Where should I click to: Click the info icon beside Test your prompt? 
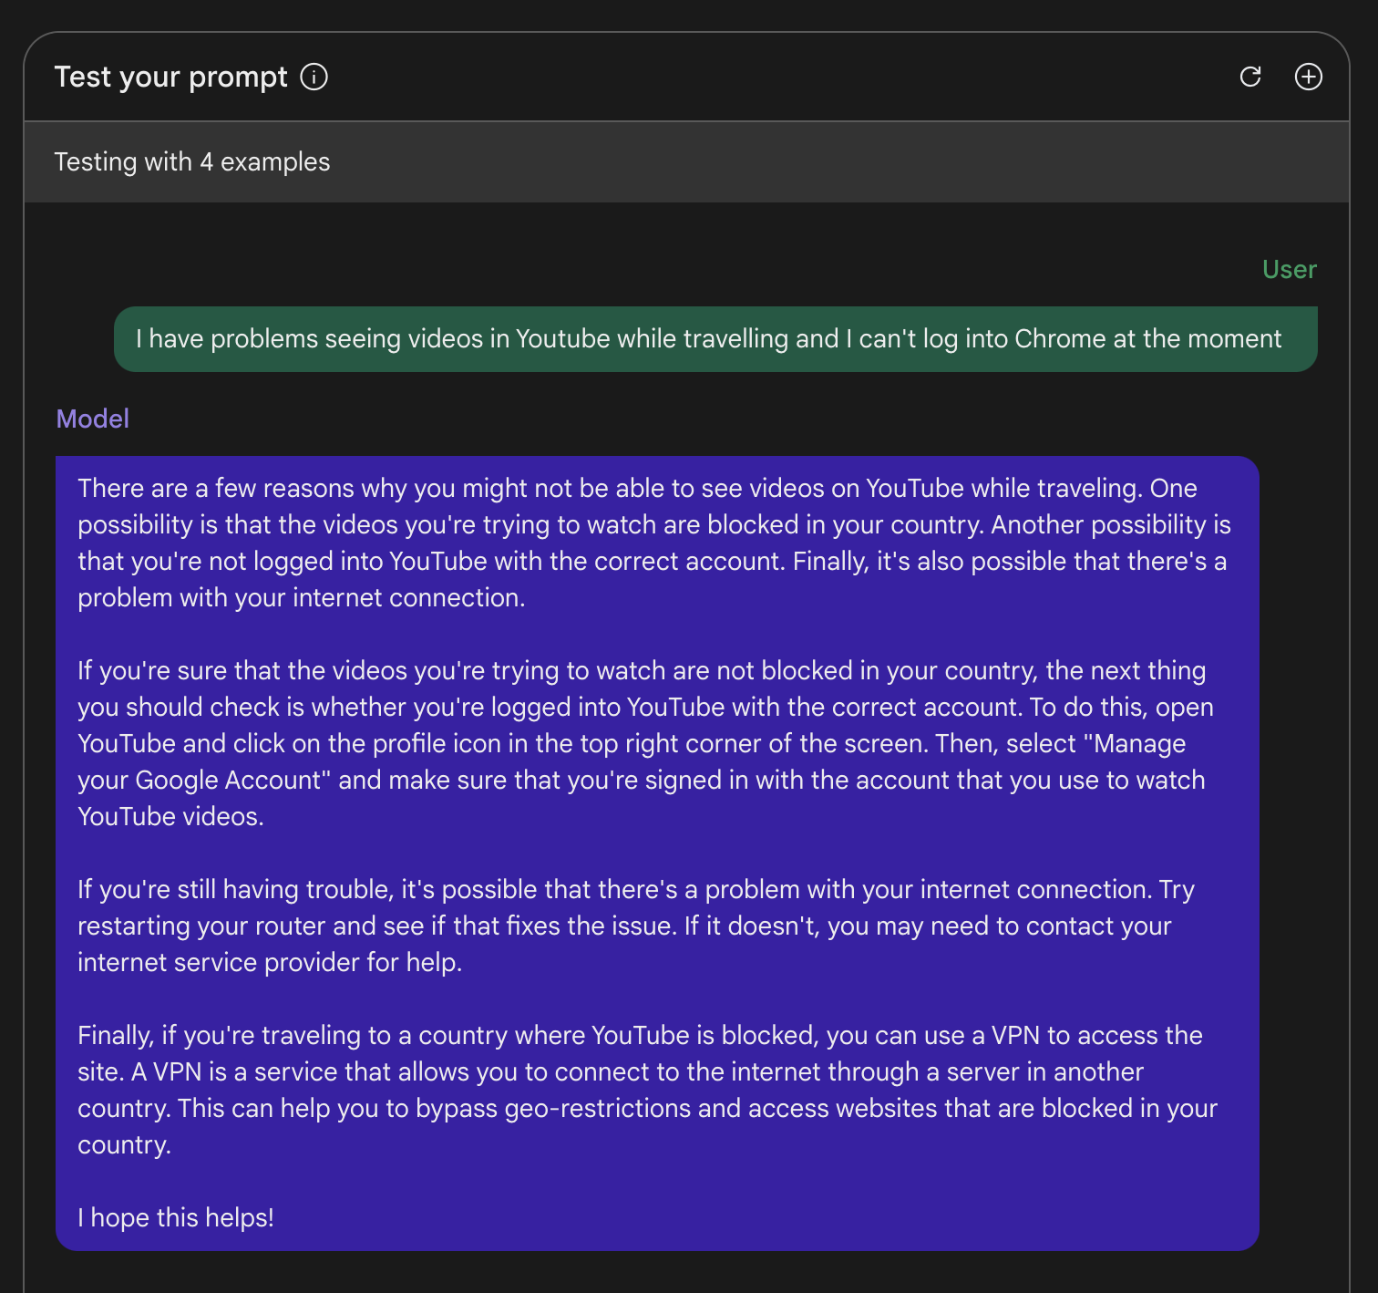click(x=314, y=77)
